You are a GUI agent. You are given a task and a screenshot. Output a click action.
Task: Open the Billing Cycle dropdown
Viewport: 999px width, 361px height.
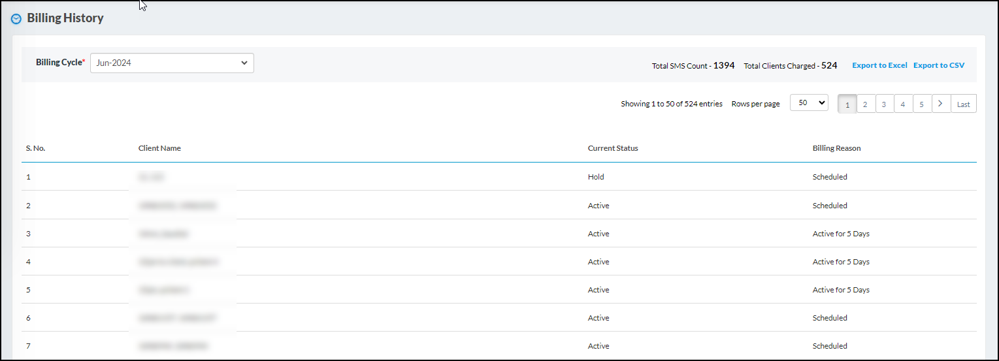click(x=172, y=63)
